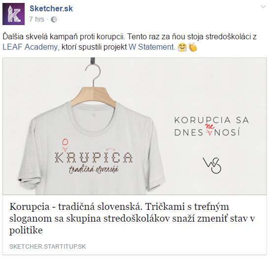Click the 7 hrs timestamp

[x=36, y=19]
